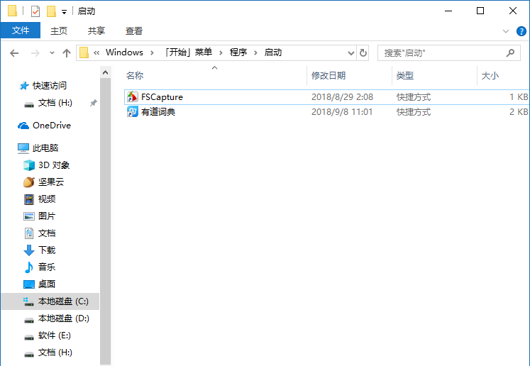
Task: Click 程序 in the address breadcrumb
Action: click(x=238, y=52)
